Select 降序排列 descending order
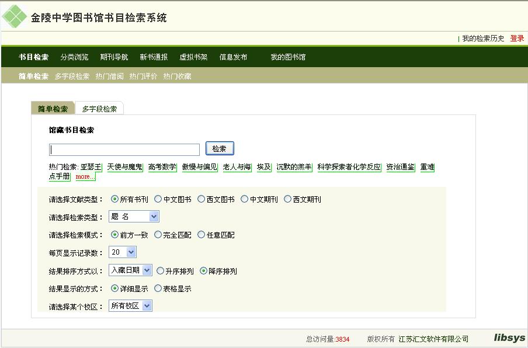528x348 pixels. pos(203,270)
